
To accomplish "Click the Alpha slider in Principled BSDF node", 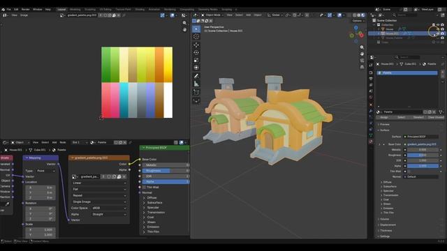I will [166, 181].
